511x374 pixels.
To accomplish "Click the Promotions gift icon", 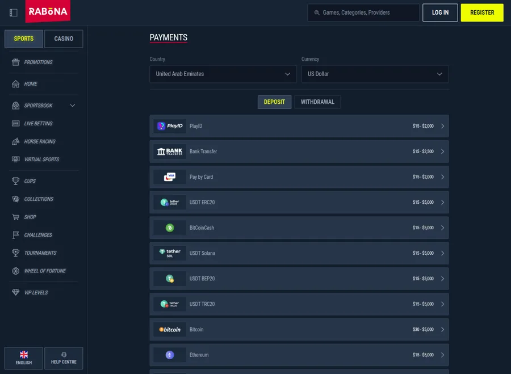I will coord(16,62).
